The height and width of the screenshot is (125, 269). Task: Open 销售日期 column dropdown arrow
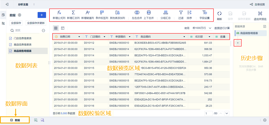pos(79,37)
